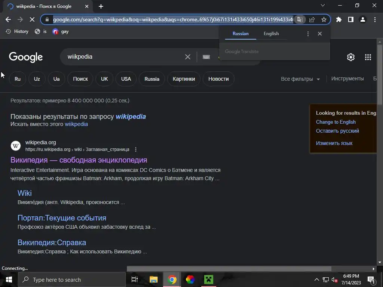Click the horizontal scroll right arrow
Image resolution: width=383 pixels, height=287 pixels.
tap(374, 269)
